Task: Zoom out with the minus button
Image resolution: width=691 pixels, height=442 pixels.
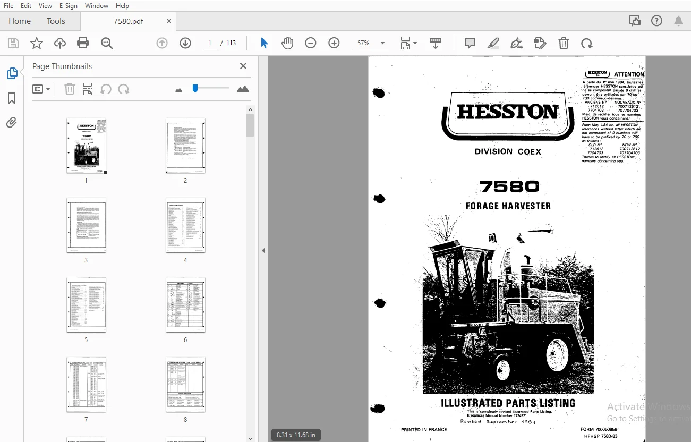Action: pyautogui.click(x=311, y=43)
